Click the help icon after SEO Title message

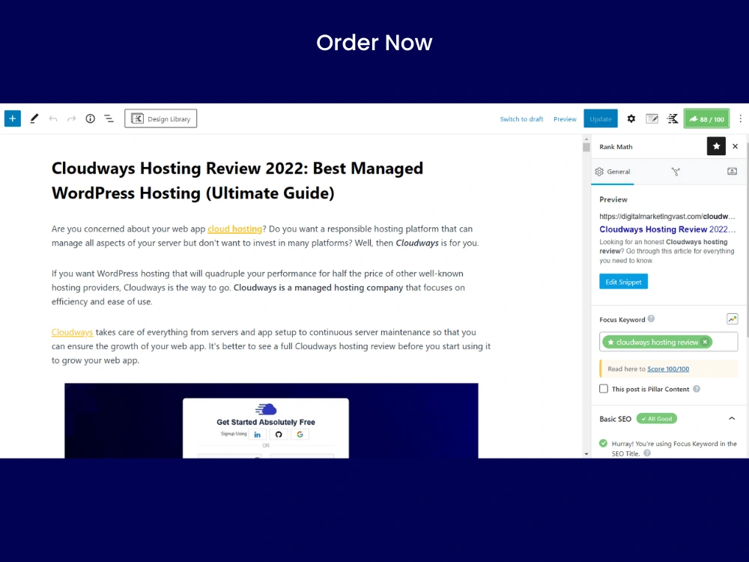click(647, 453)
